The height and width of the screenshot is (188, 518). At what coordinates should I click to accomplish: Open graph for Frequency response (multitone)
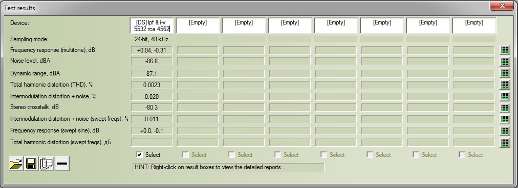tap(505, 50)
